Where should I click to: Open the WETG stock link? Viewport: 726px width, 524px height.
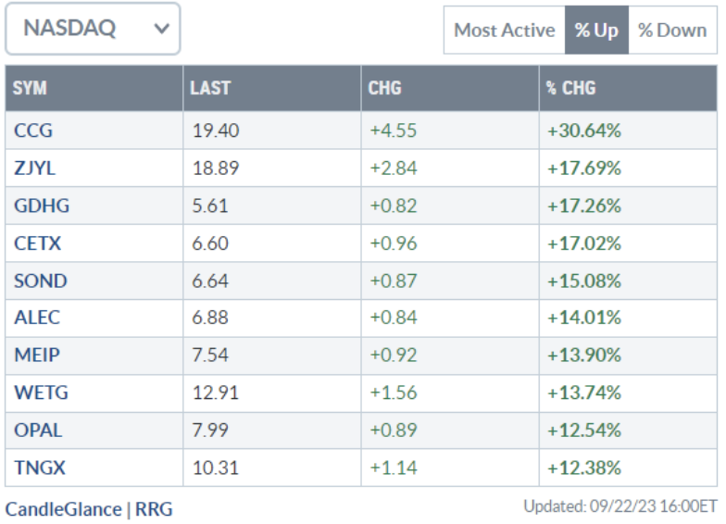click(x=41, y=393)
